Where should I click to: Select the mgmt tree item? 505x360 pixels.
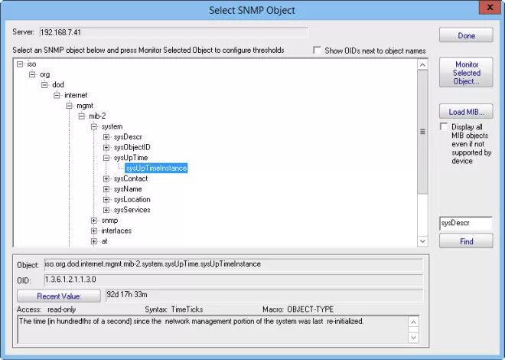(x=85, y=106)
